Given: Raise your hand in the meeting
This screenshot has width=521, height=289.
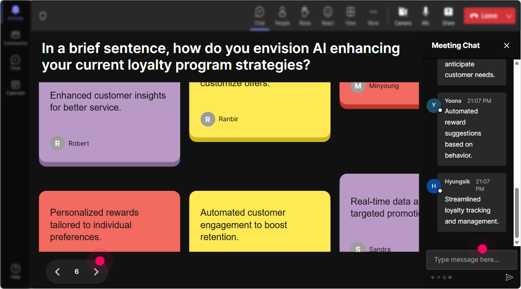Looking at the screenshot, I should click(x=305, y=16).
